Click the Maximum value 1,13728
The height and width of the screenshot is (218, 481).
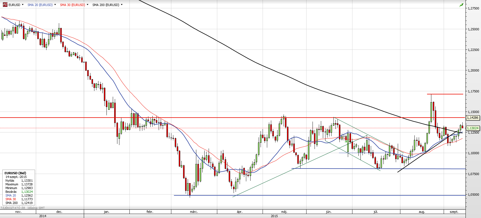click(x=27, y=184)
